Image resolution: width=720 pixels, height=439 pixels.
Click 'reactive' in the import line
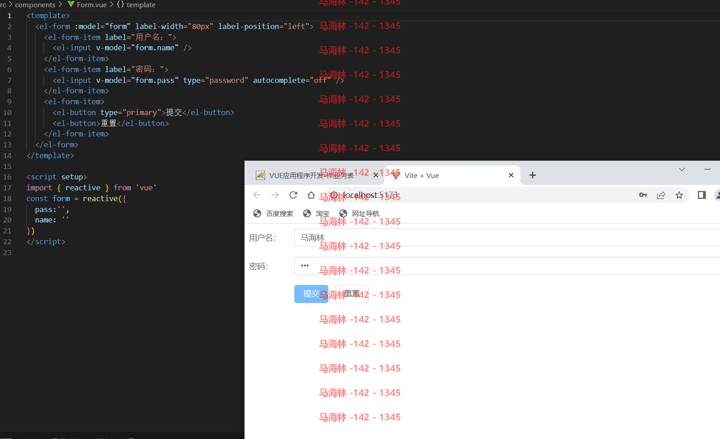point(83,188)
